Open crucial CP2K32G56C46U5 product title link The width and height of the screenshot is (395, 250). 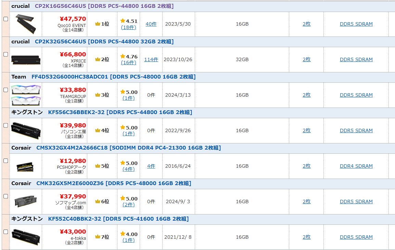(x=104, y=42)
